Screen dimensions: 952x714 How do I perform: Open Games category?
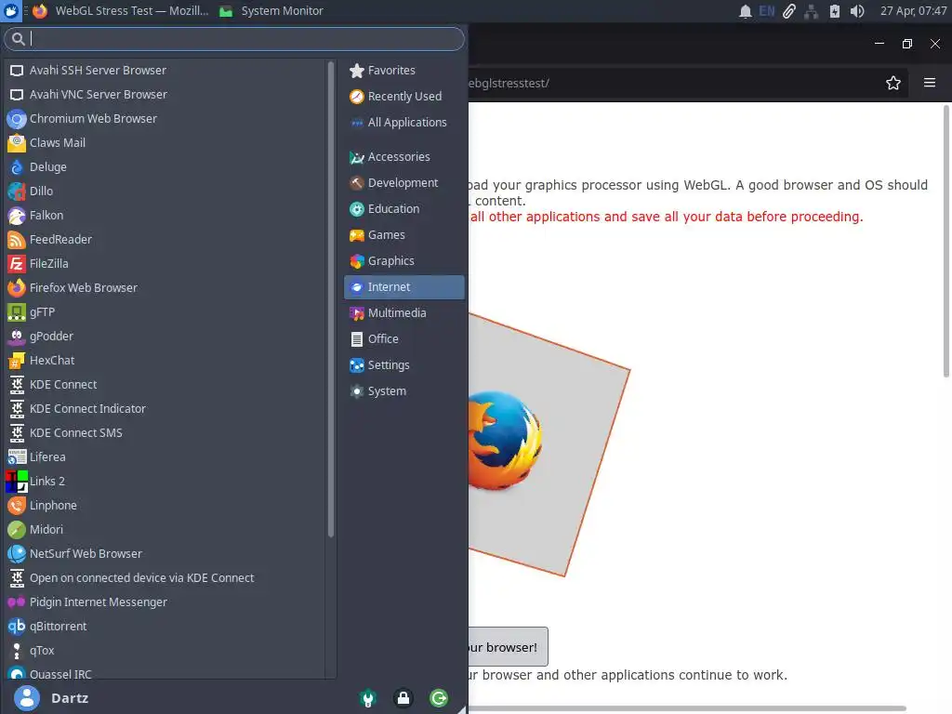coord(403,235)
